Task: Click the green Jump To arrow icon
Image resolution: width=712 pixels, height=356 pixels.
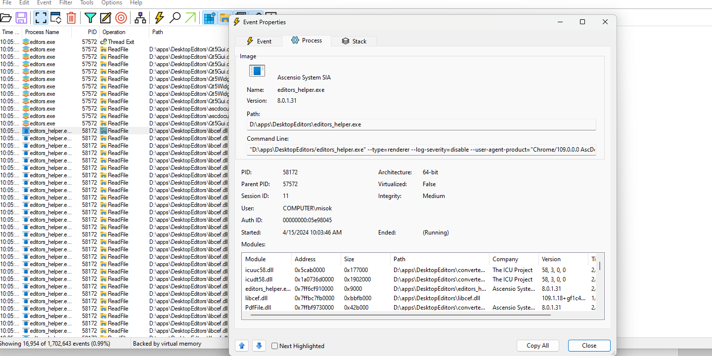Action: [190, 18]
